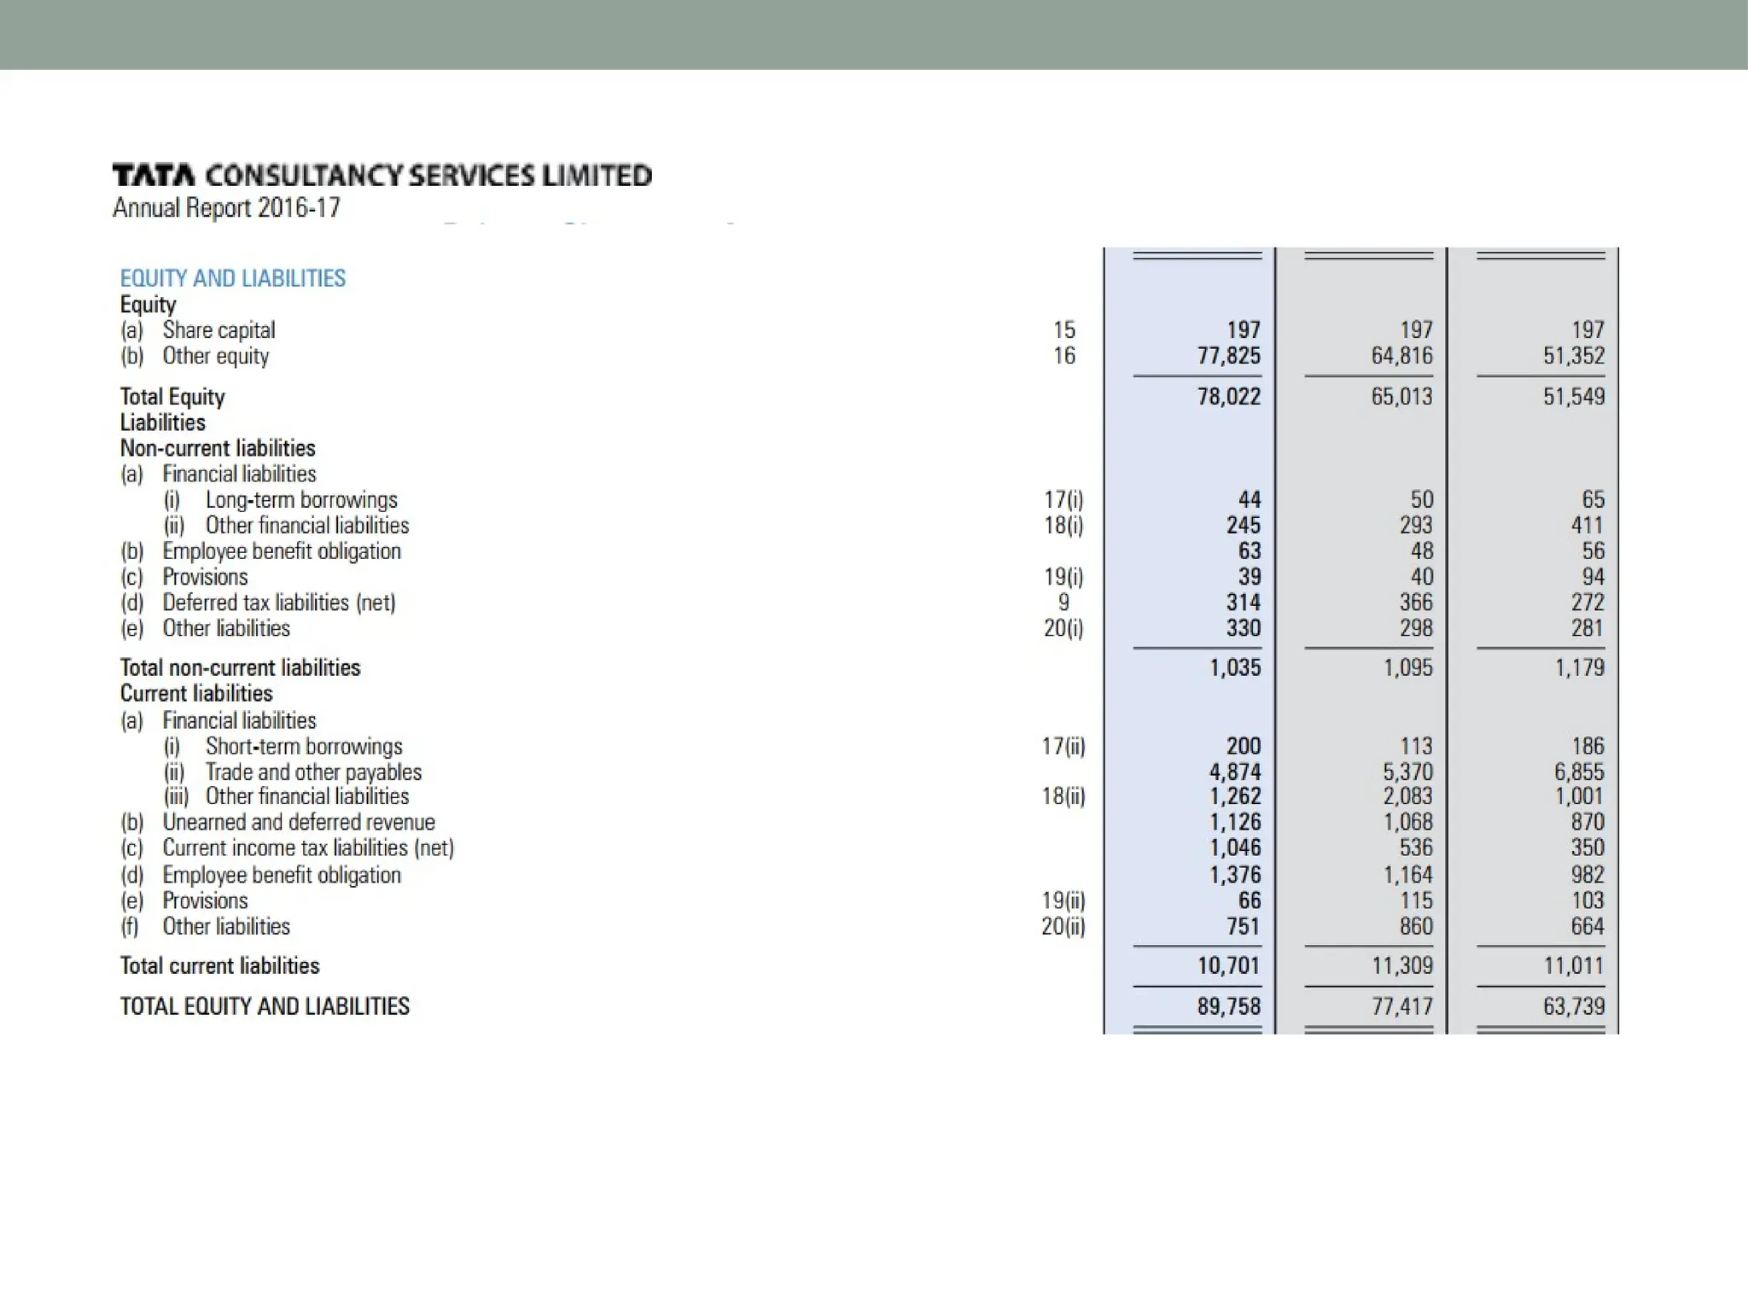Click the TATA Consultancy Services Limited heading

[382, 176]
